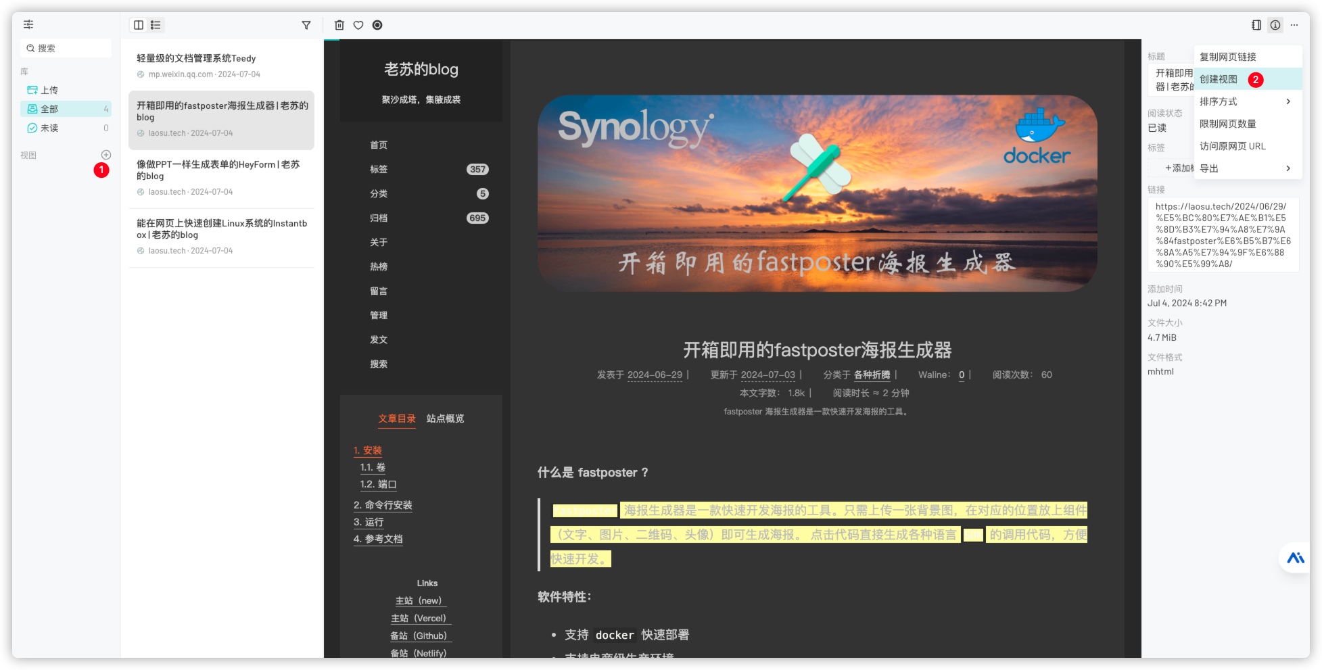
Task: Open the filter funnel icon
Action: [x=306, y=25]
